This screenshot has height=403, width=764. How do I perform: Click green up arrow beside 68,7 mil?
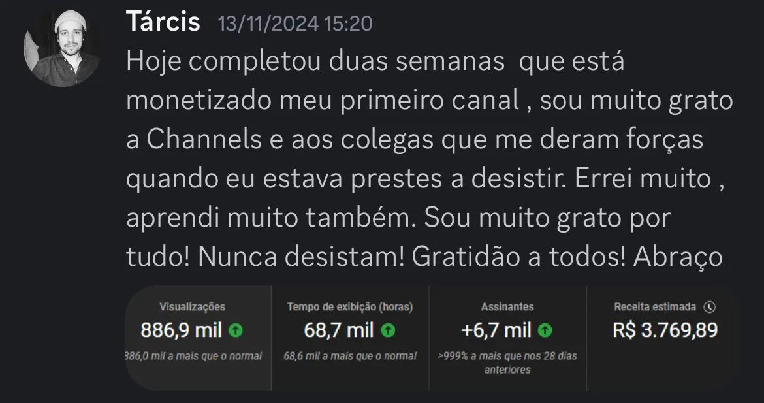[388, 330]
